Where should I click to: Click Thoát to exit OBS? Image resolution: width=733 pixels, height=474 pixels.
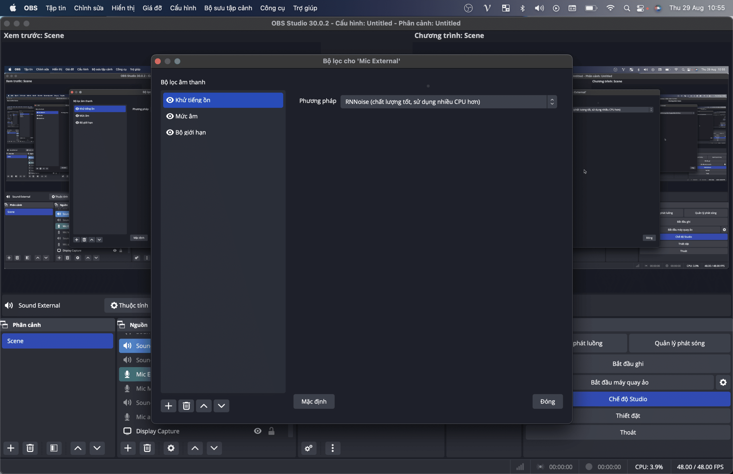[x=628, y=432]
